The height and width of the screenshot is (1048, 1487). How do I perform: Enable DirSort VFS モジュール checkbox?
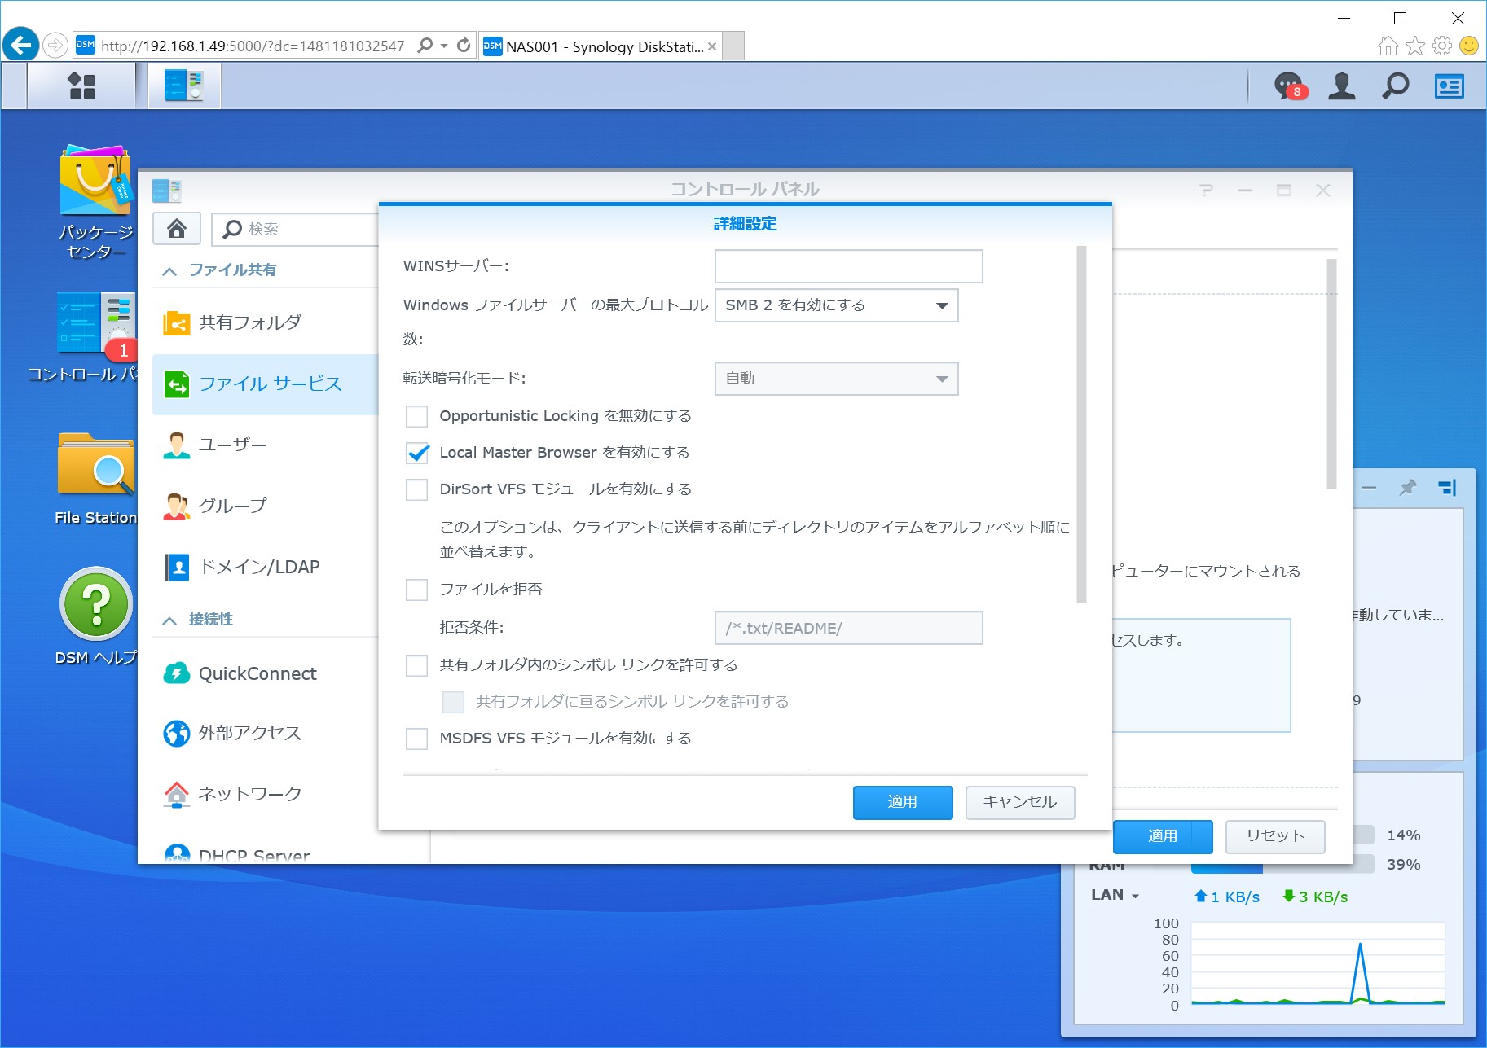click(416, 489)
